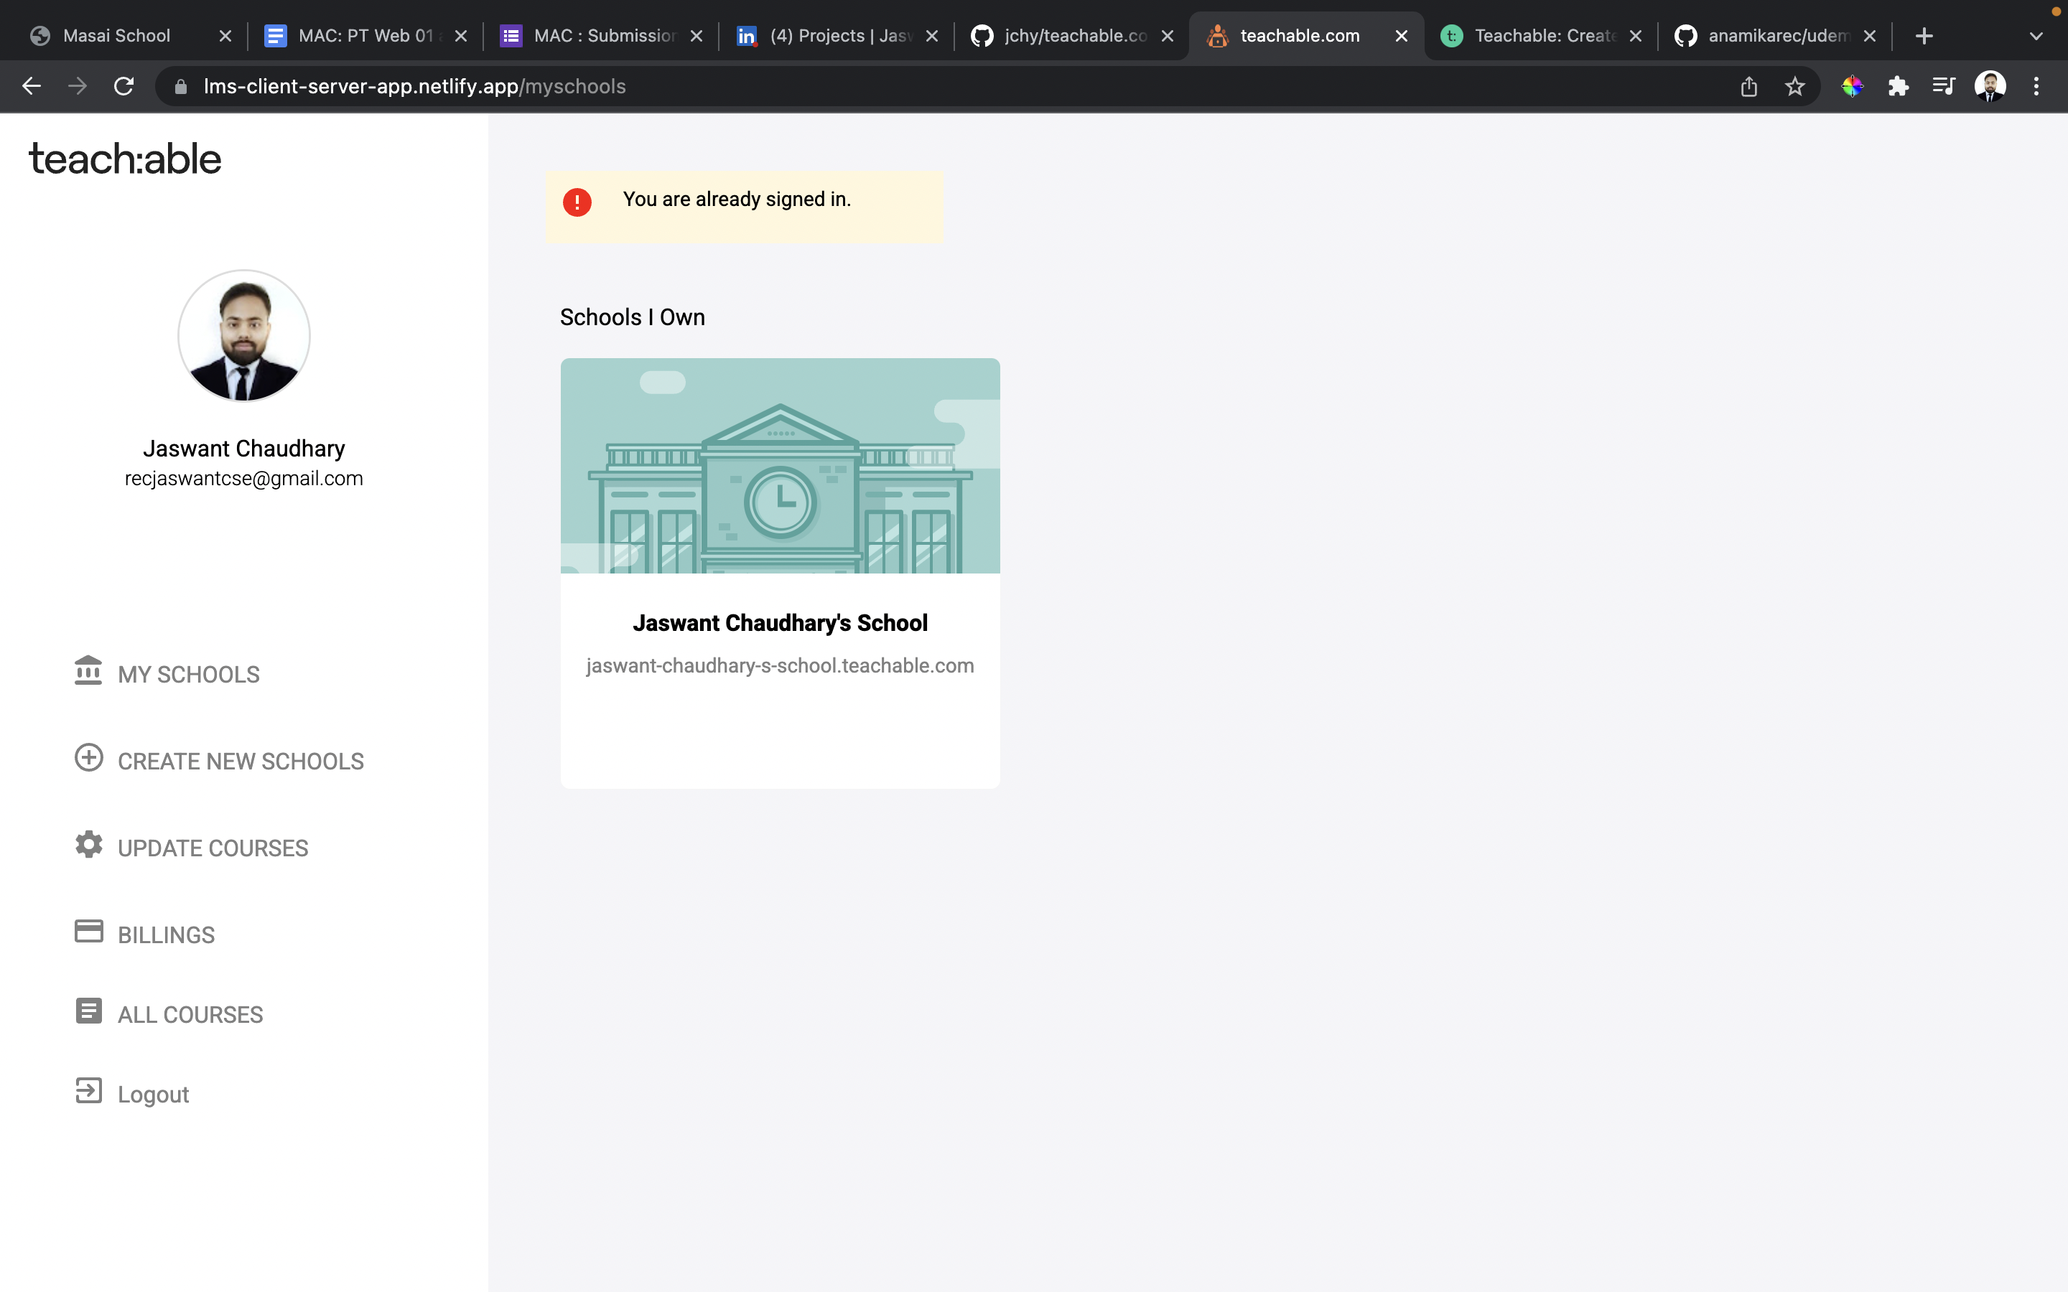Click the padlock site security icon
The height and width of the screenshot is (1292, 2068).
coord(180,86)
